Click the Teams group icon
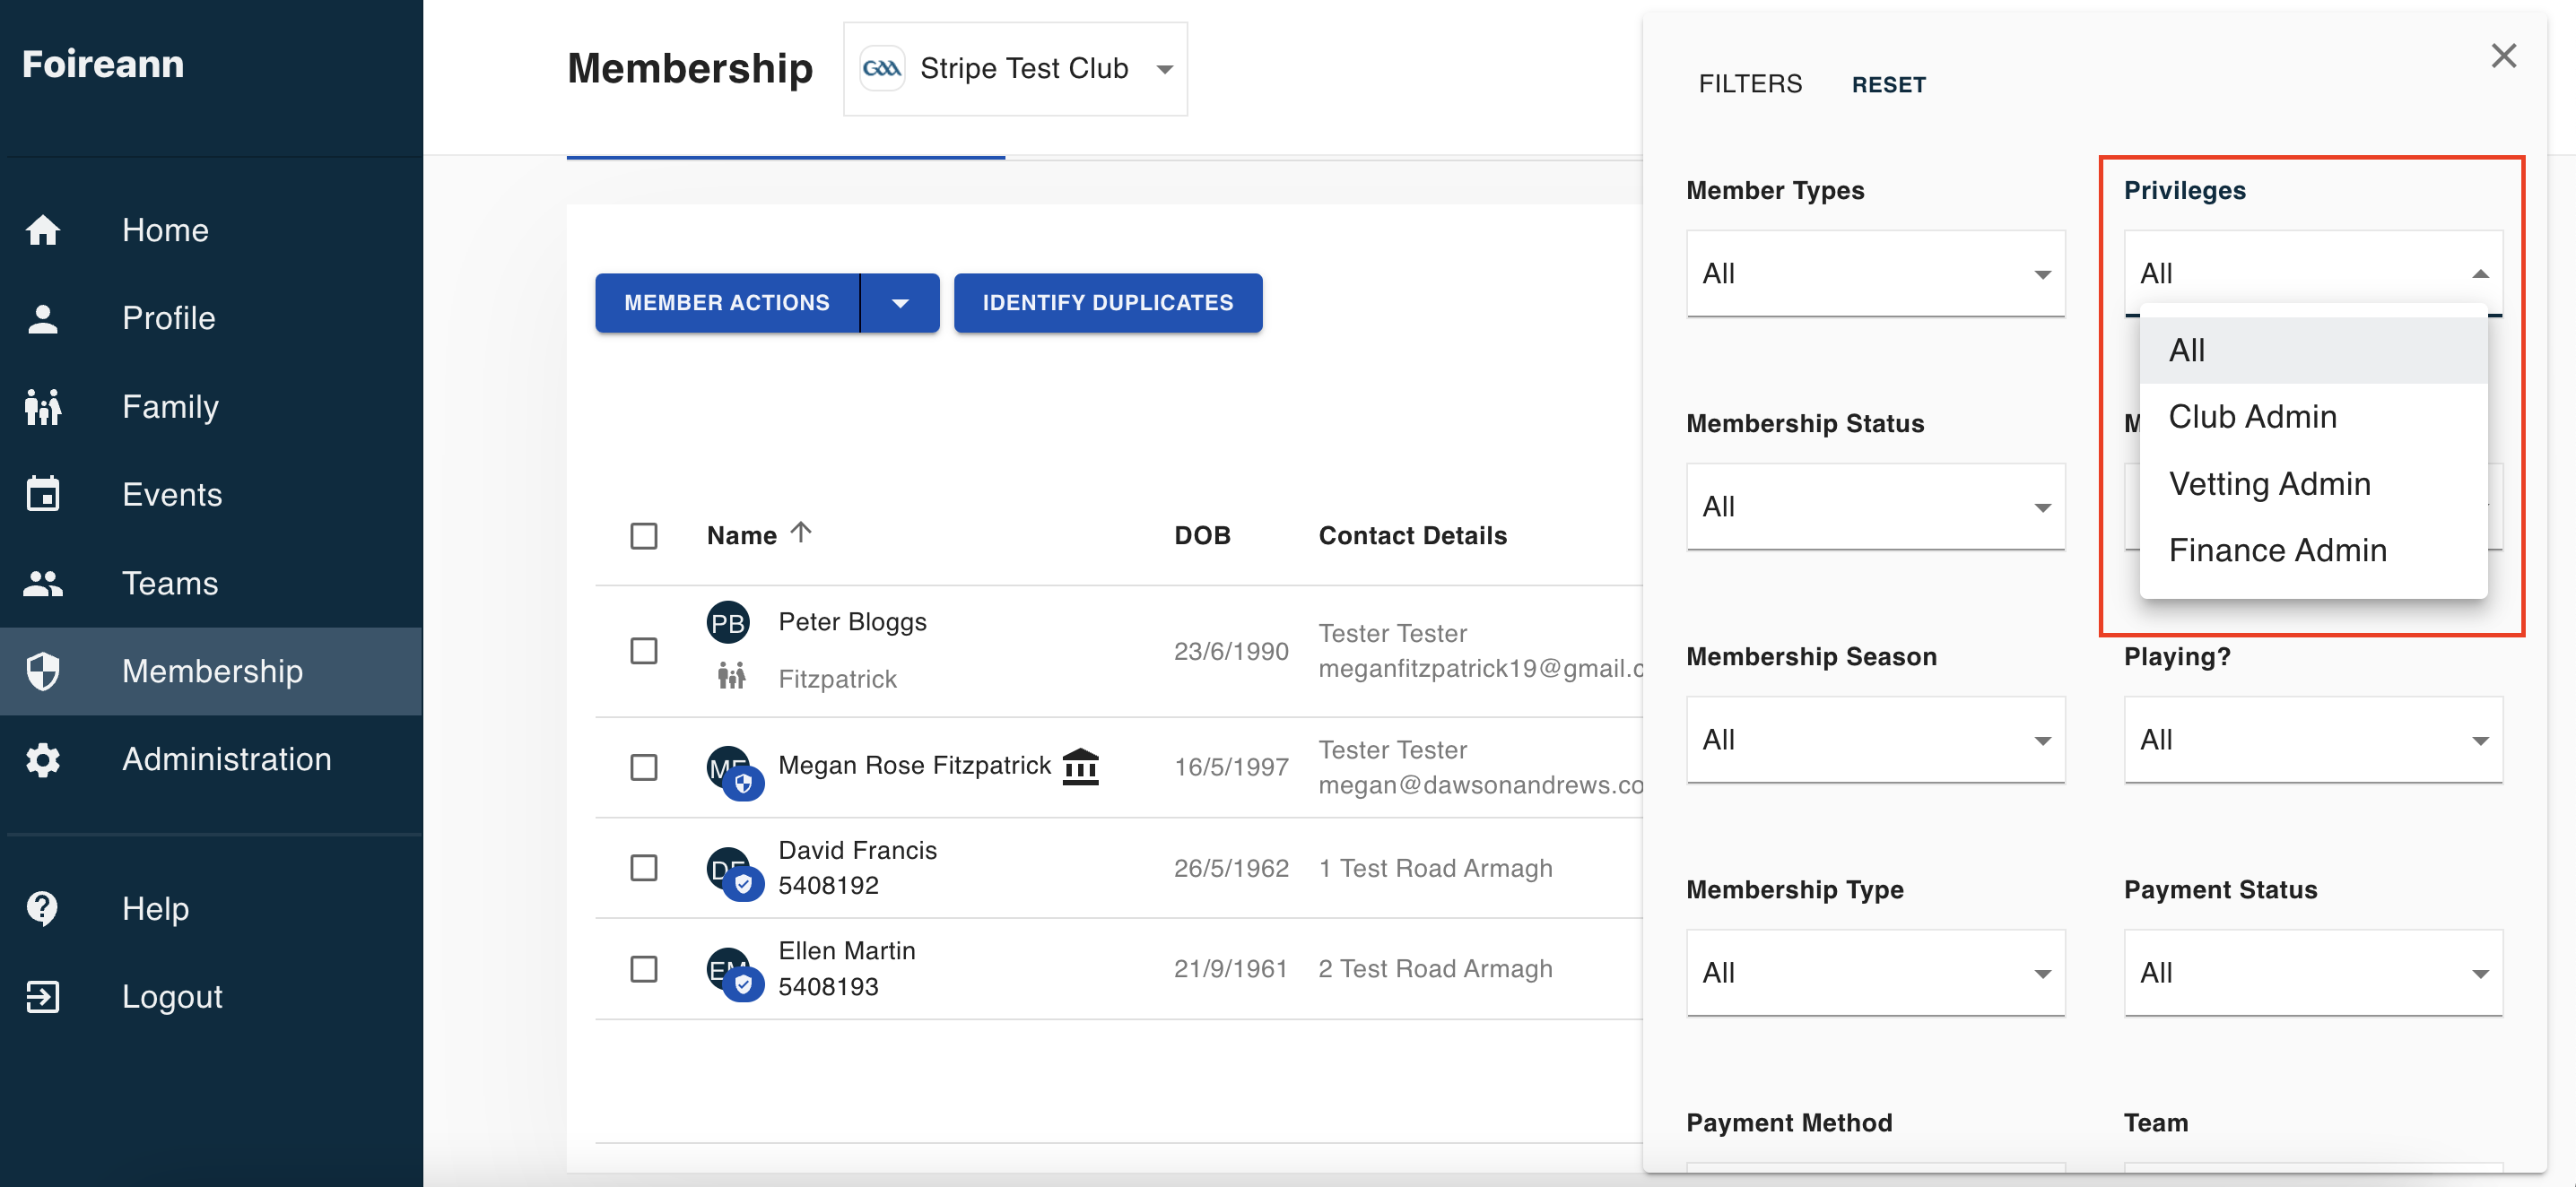2576x1187 pixels. [43, 583]
